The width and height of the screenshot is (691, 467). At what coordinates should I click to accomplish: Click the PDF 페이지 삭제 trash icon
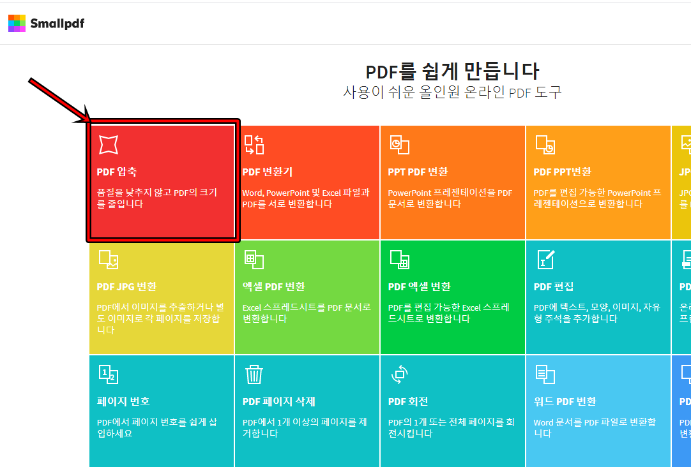(254, 374)
